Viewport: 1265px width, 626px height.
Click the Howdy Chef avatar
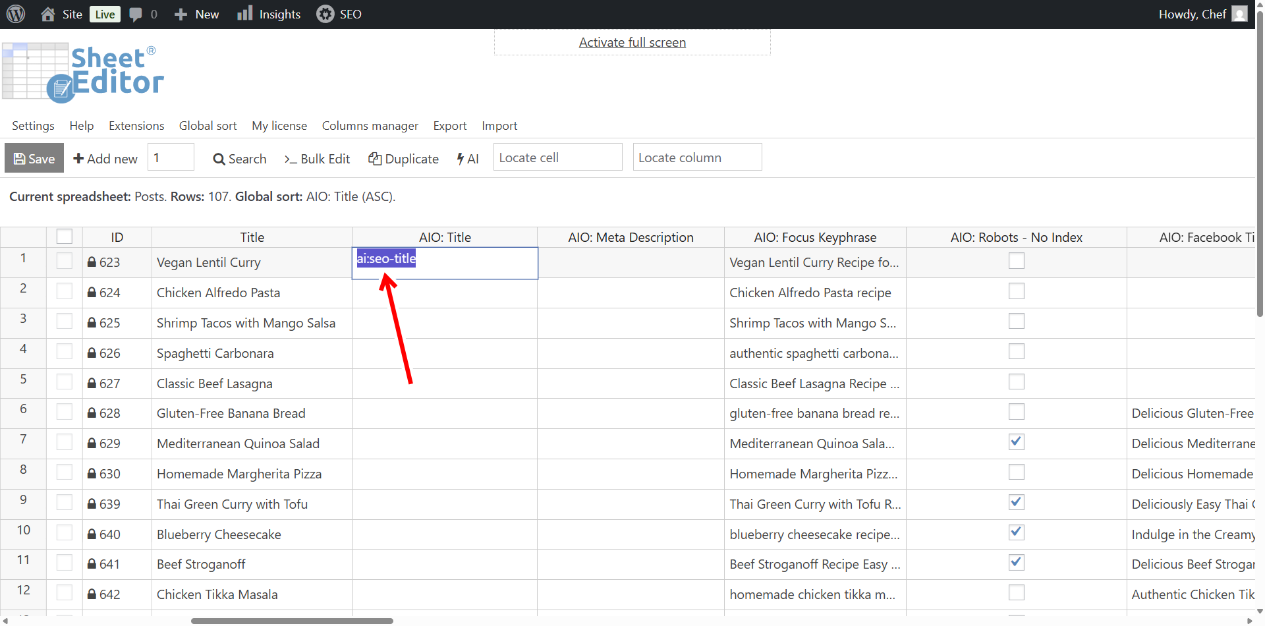click(1239, 14)
